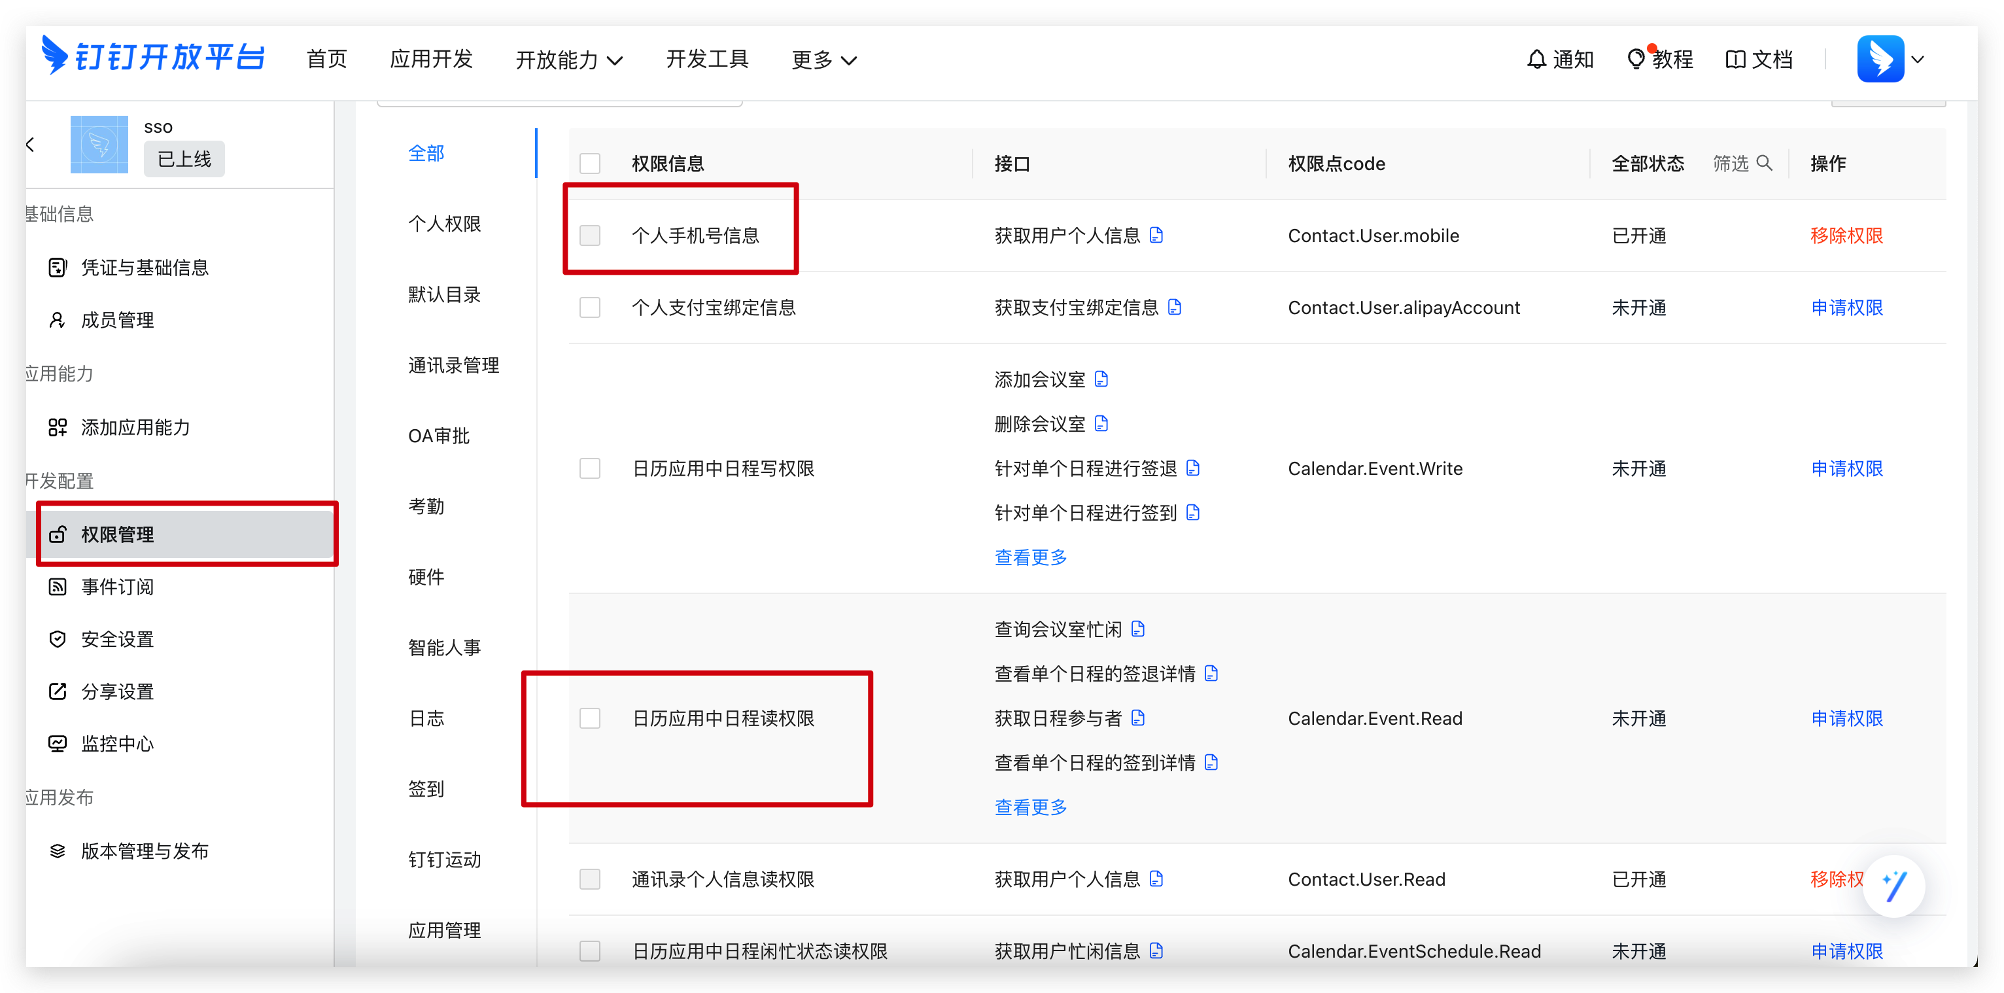Open doc icon next to 获取支付宝绑定信息
Image resolution: width=2004 pixels, height=993 pixels.
(x=1175, y=307)
